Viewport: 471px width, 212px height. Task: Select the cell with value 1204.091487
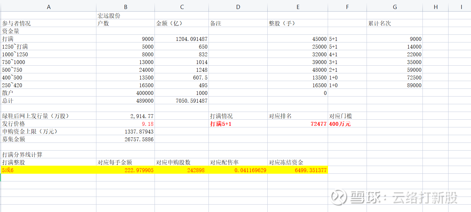coord(182,39)
